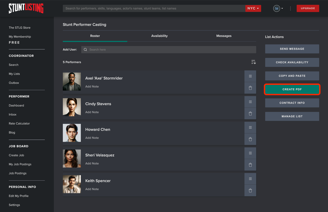Switch to the Availability tab
Image resolution: width=328 pixels, height=212 pixels.
[x=159, y=36]
